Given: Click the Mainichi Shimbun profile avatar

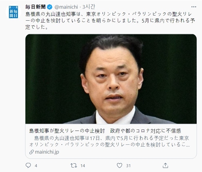Looking at the screenshot, I should coord(13,12).
